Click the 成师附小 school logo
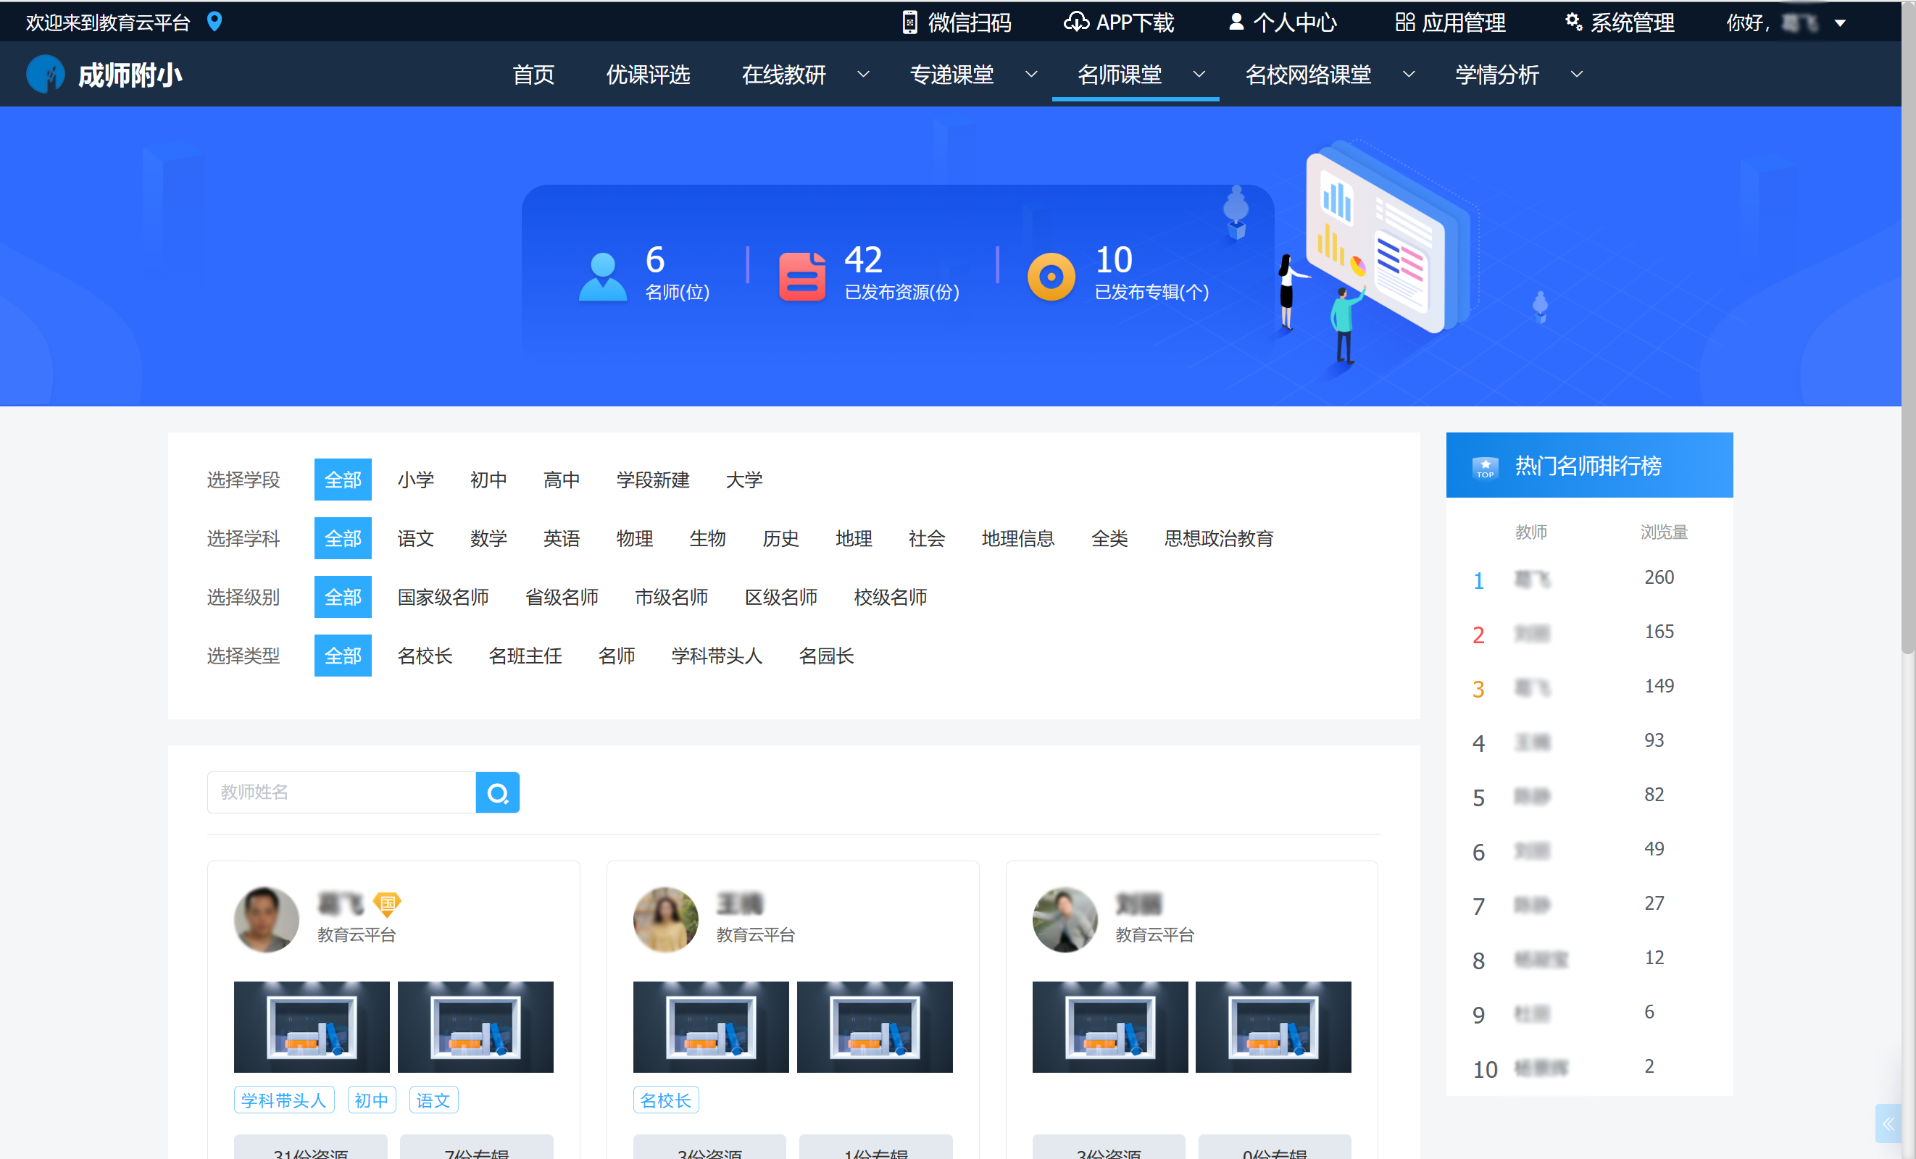 pyautogui.click(x=45, y=75)
